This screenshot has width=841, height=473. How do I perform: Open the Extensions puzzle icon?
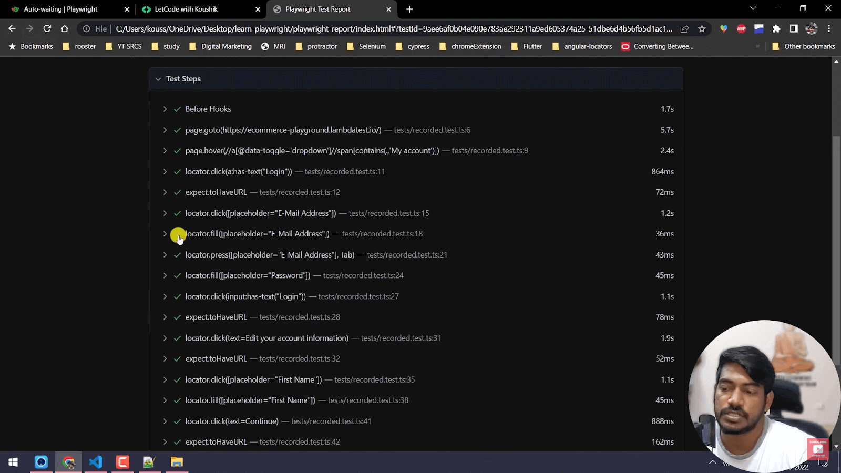click(776, 29)
